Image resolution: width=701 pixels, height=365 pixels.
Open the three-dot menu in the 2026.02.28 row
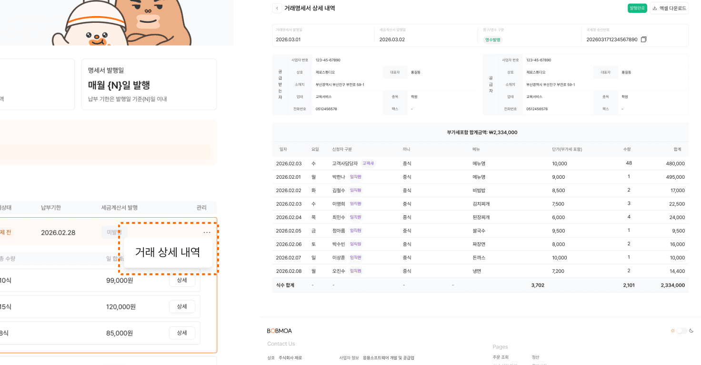pyautogui.click(x=207, y=232)
